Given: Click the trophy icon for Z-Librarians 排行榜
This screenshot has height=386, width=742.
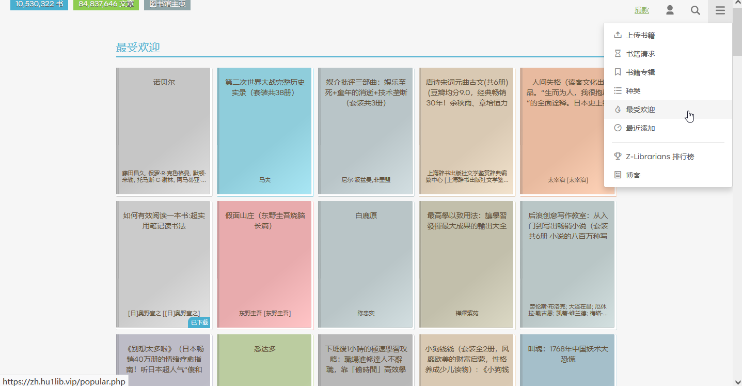Looking at the screenshot, I should 618,157.
